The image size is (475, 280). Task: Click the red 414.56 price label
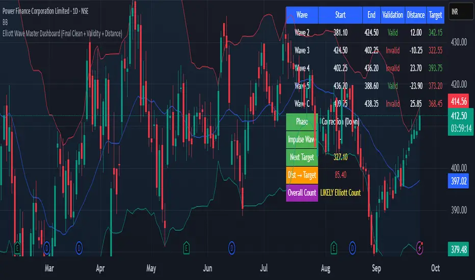[459, 101]
